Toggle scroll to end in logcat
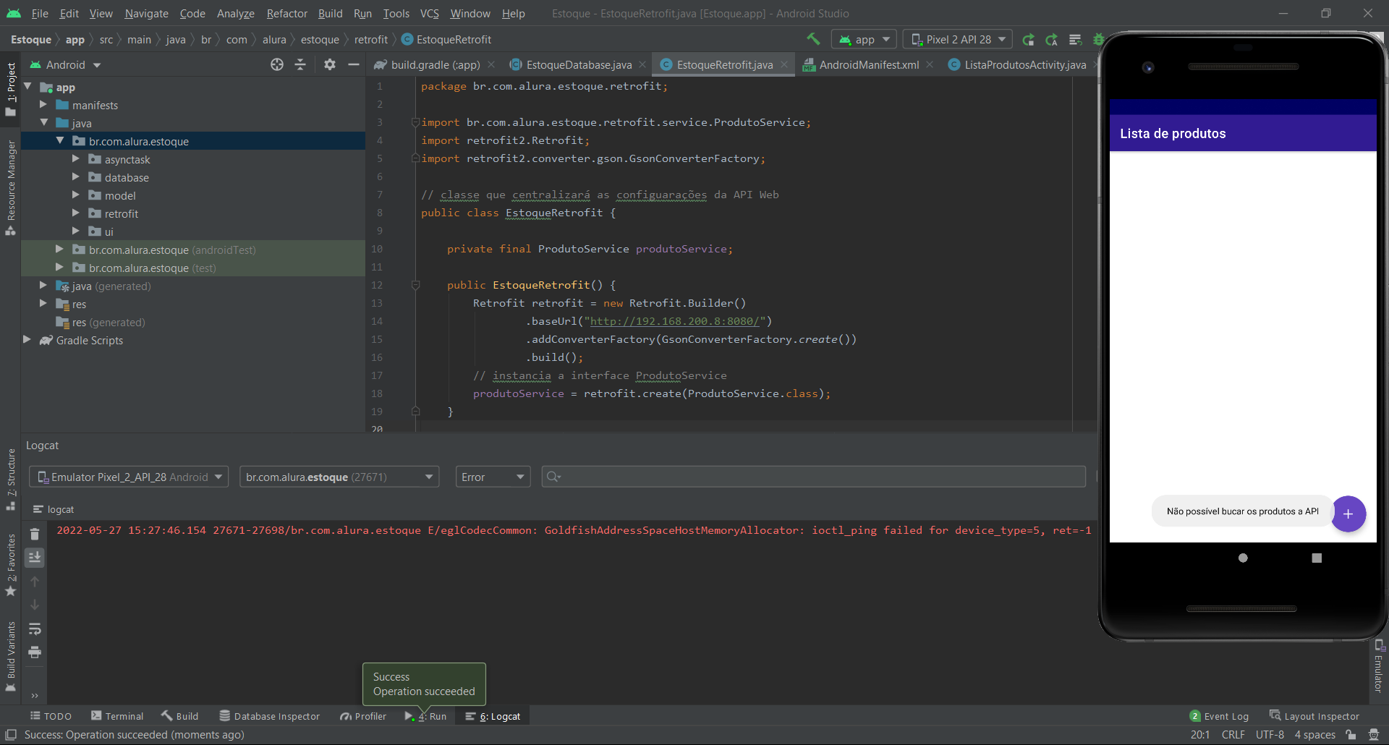The image size is (1389, 745). click(35, 557)
